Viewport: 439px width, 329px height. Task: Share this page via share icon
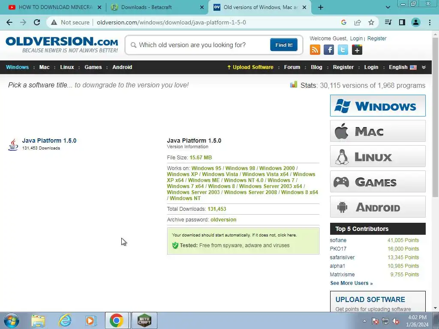[x=358, y=22]
